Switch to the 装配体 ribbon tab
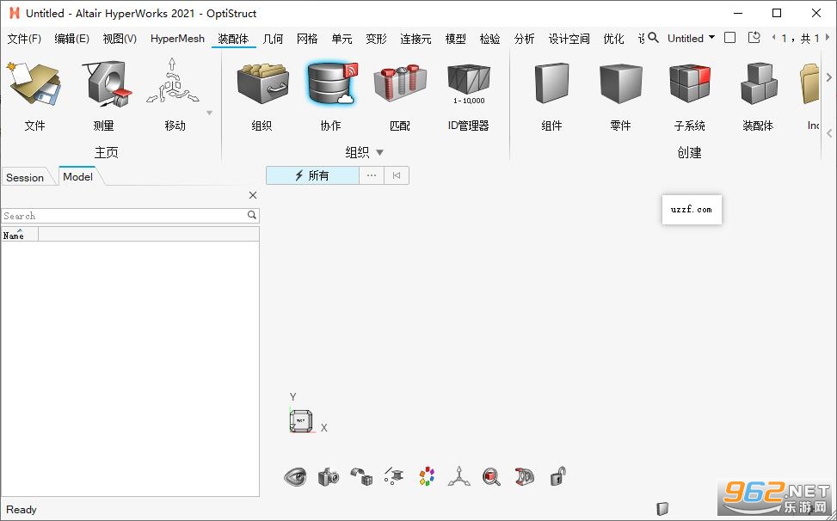 (x=233, y=39)
